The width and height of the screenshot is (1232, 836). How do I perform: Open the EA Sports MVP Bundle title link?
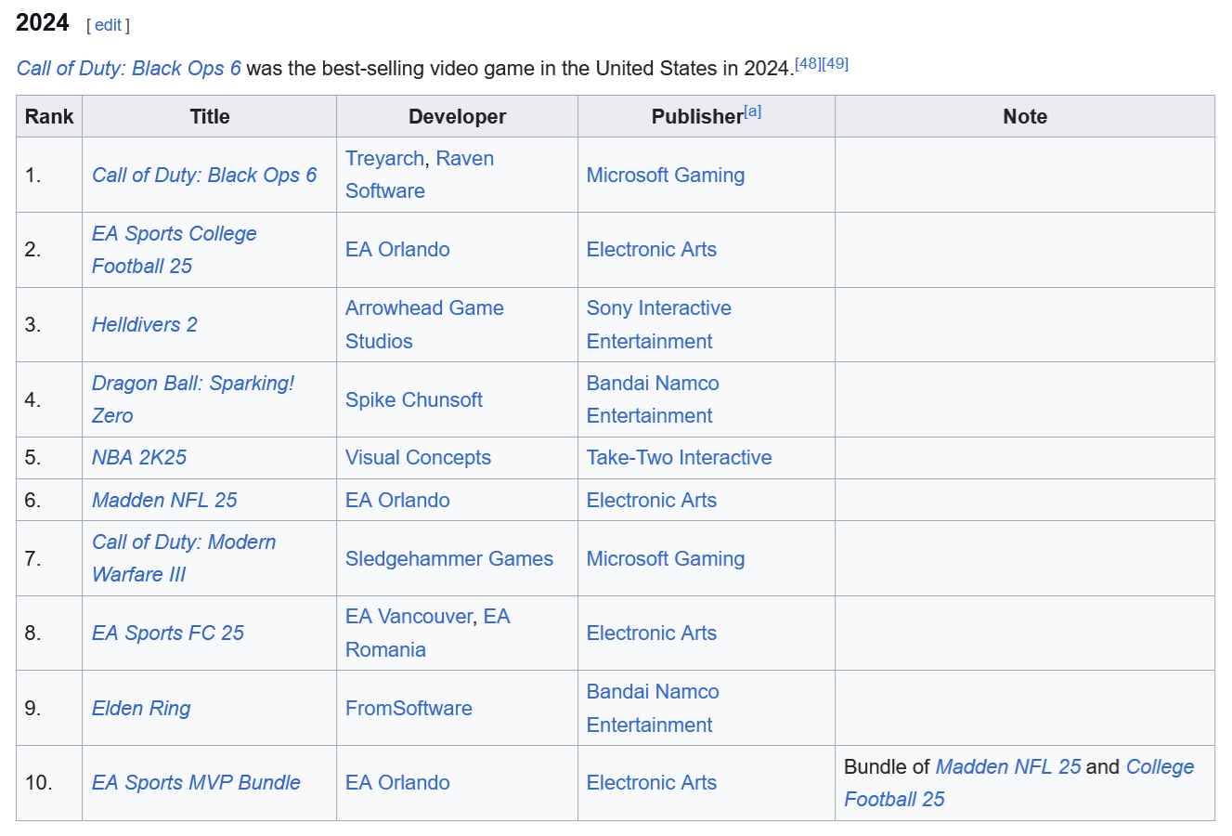point(196,783)
